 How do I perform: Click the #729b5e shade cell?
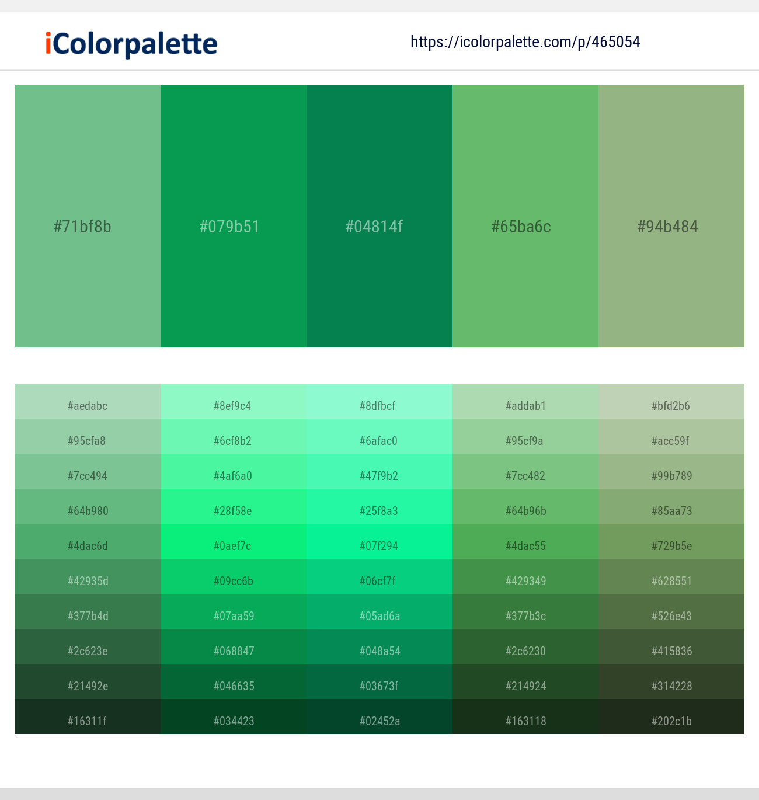coord(671,541)
